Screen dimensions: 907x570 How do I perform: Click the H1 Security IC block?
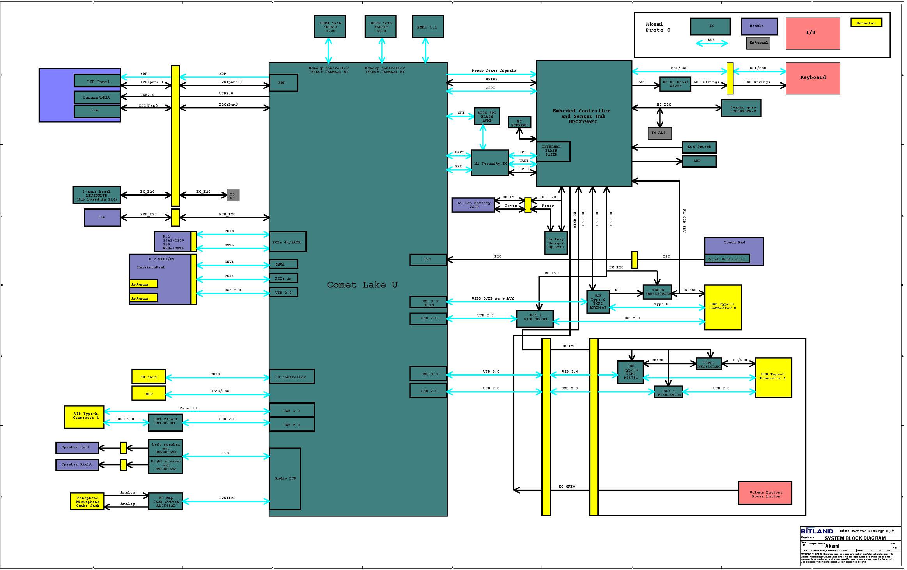point(490,163)
